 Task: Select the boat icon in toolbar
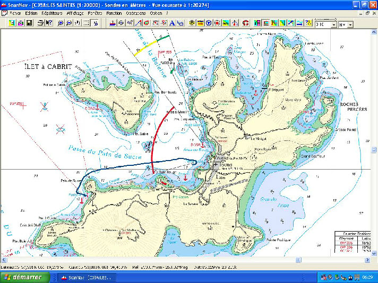coord(112,23)
